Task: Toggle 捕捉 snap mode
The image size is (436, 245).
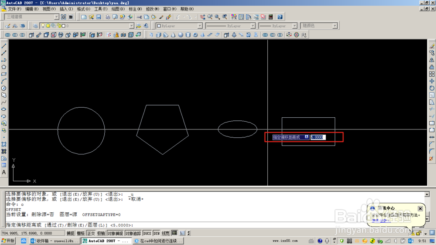Action: point(70,233)
